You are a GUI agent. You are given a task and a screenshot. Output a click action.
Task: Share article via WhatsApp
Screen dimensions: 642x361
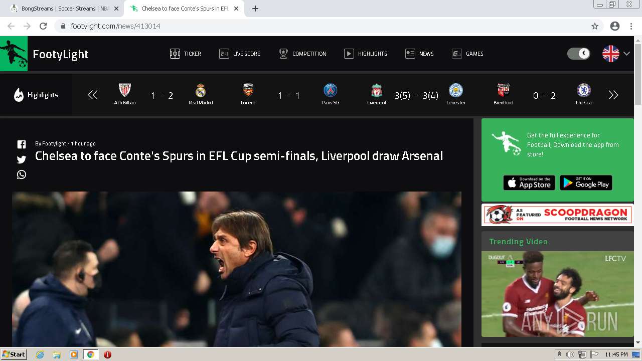[22, 174]
